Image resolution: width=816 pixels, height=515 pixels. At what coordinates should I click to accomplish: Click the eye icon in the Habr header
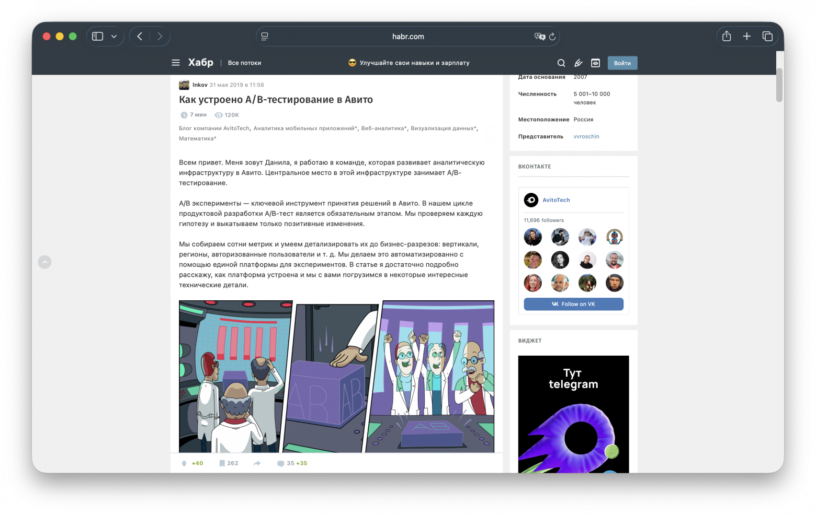point(595,63)
